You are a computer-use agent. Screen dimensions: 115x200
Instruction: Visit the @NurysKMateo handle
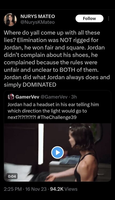(38, 22)
